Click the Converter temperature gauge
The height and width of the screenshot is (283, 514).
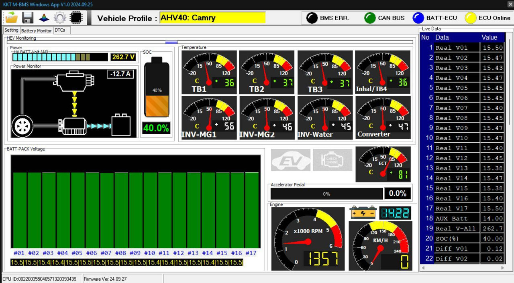(383, 117)
